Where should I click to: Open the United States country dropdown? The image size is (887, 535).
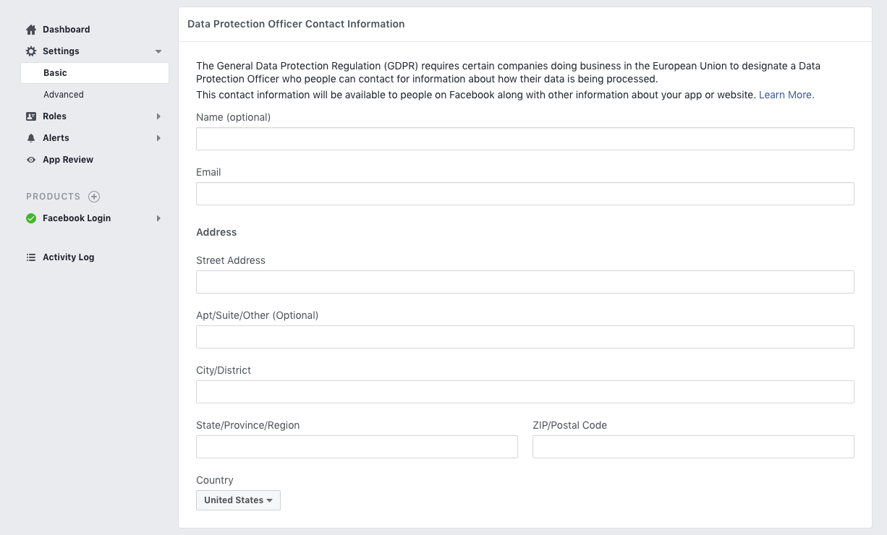point(238,500)
